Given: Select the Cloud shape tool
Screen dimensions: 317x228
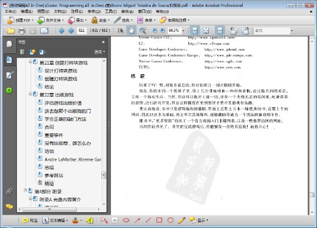Looking at the screenshot, I should coord(126,220).
